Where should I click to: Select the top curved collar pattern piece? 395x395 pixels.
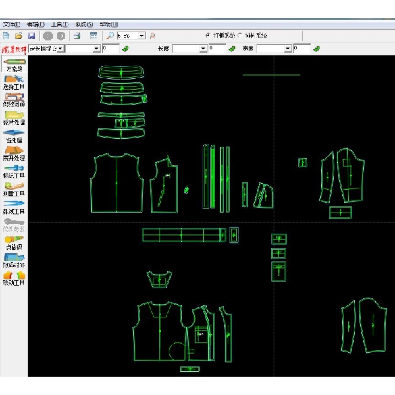click(121, 72)
